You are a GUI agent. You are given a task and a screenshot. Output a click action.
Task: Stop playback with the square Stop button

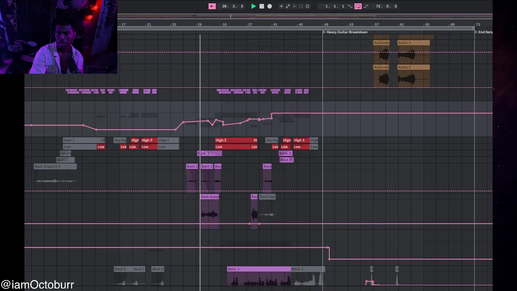262,6
